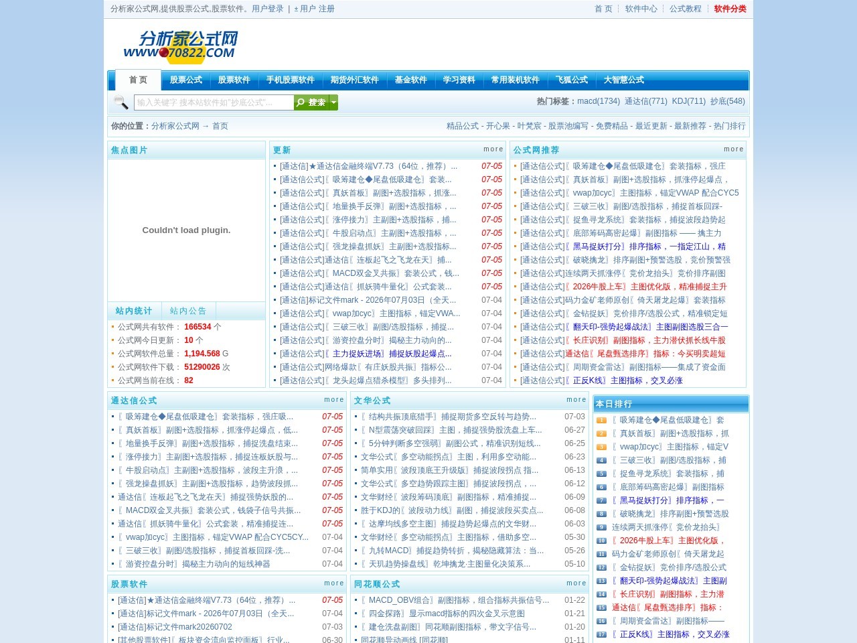
Task: Open the 股票公式 navigation menu
Action: point(185,80)
